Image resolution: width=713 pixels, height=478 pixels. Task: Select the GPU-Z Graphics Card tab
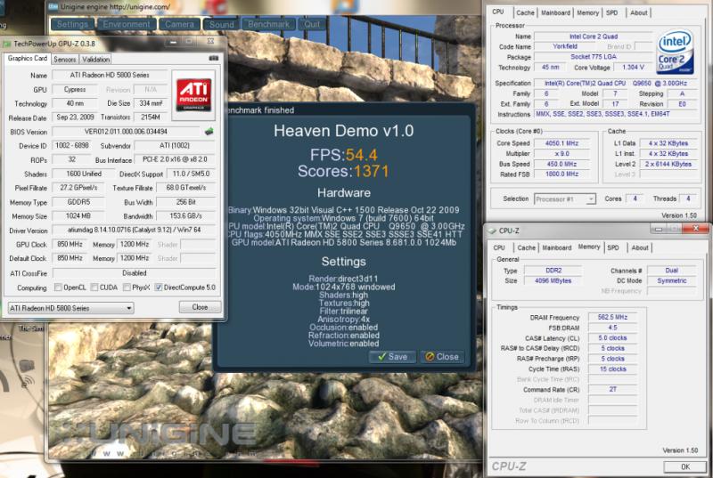click(28, 58)
